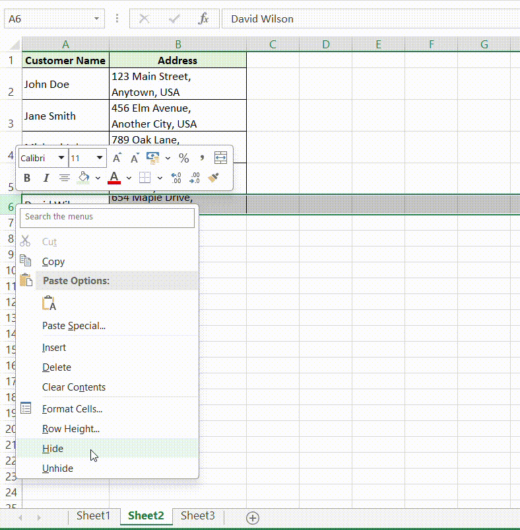Apply Comma Style format
This screenshot has height=530, width=520.
(x=202, y=158)
